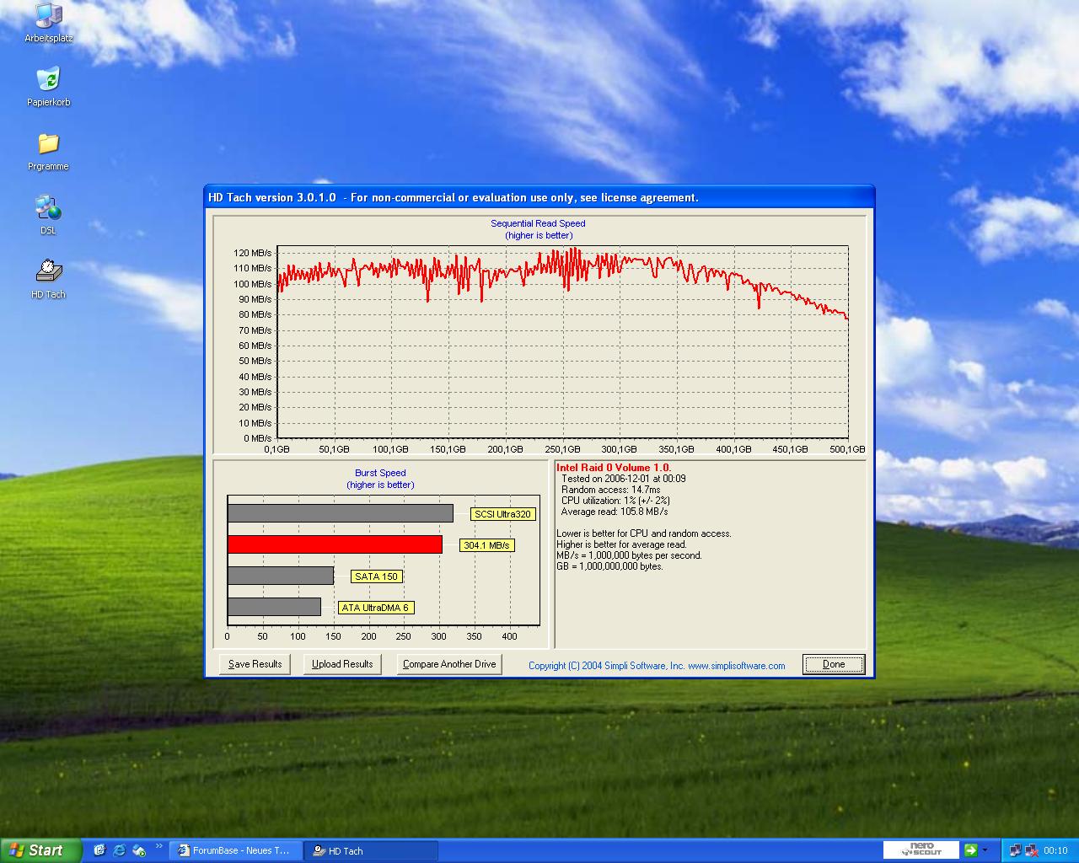Select the HD Tach desktop shortcut
Image resolution: width=1079 pixels, height=863 pixels.
pos(48,279)
